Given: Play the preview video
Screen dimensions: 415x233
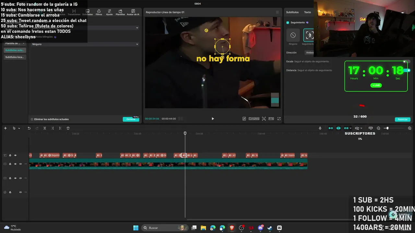Looking at the screenshot, I should pos(213,119).
